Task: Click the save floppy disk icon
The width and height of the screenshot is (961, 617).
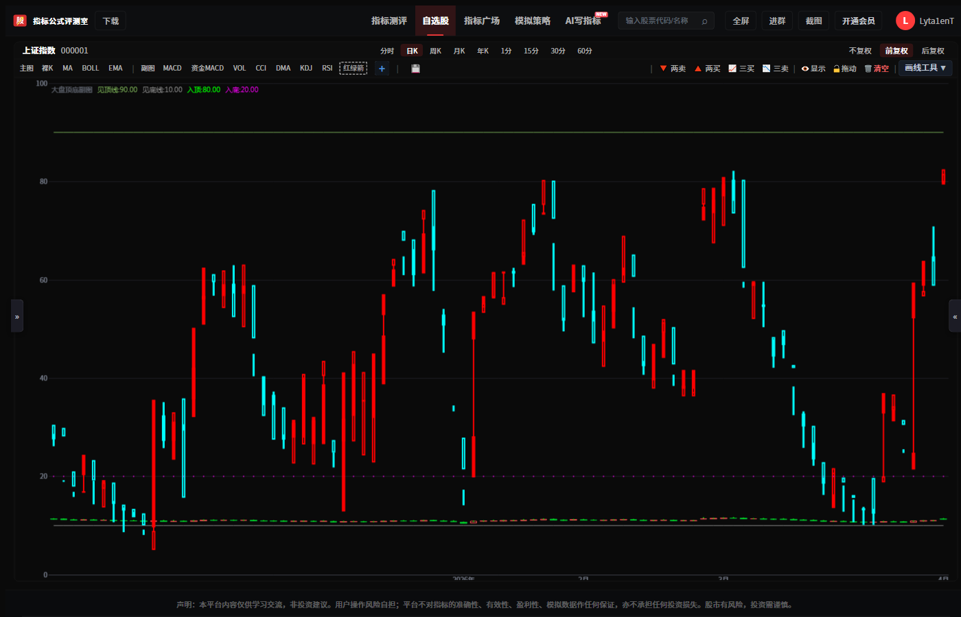Action: click(x=415, y=69)
